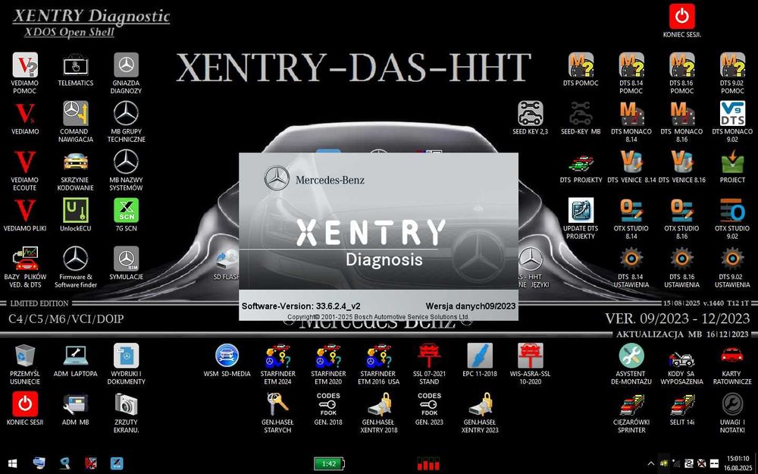Click the green battery 1:42 indicator
Viewport: 758px width, 474px height.
(x=329, y=463)
